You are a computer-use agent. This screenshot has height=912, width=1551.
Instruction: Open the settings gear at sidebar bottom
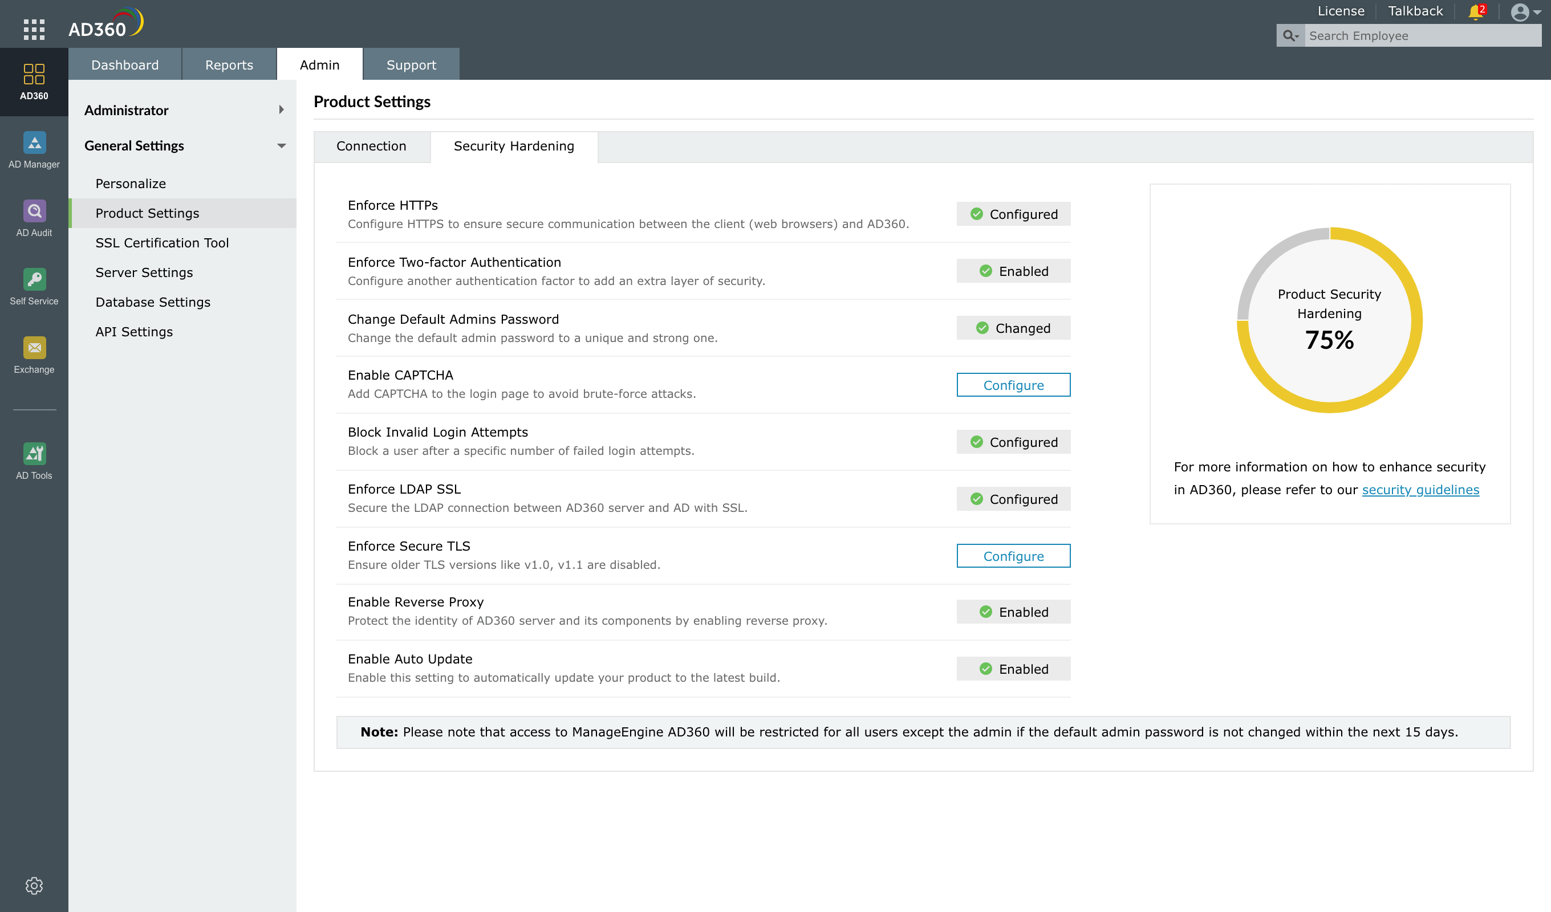[x=34, y=885]
